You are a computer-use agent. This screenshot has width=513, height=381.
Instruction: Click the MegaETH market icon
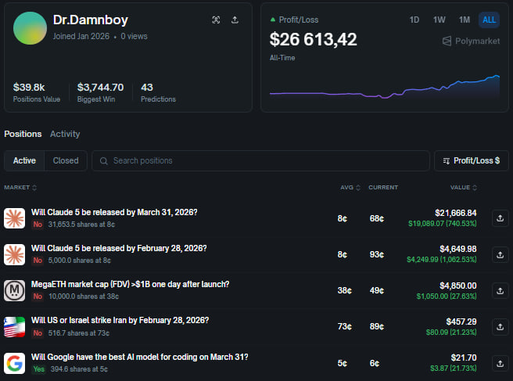click(x=14, y=291)
